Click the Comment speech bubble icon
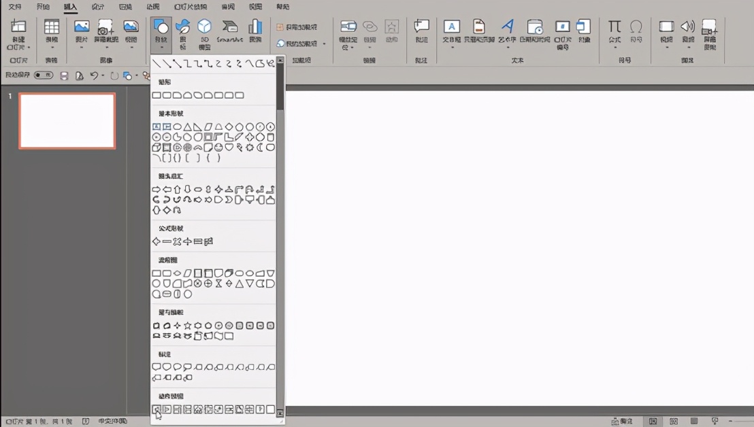 point(422,27)
